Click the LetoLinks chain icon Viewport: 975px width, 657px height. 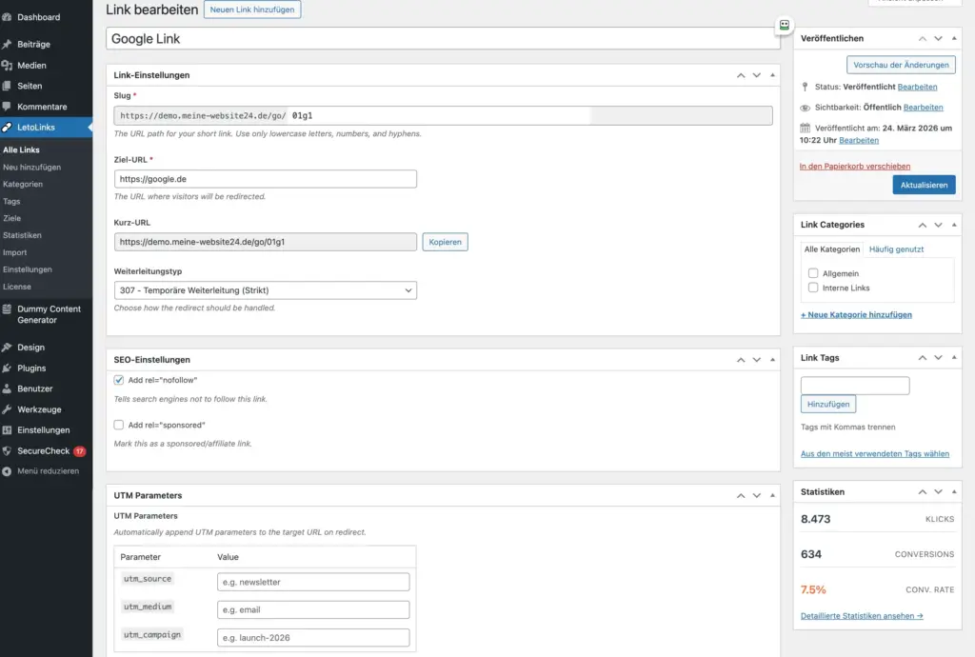(x=7, y=127)
